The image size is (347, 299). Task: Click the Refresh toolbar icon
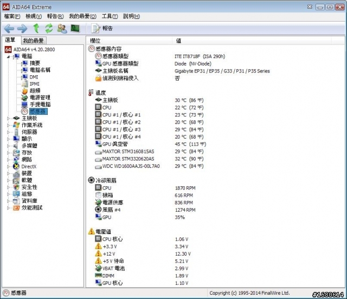(49, 28)
